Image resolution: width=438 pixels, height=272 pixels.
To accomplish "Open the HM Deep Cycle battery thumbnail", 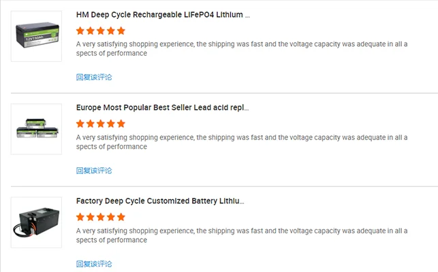I will tap(36, 36).
